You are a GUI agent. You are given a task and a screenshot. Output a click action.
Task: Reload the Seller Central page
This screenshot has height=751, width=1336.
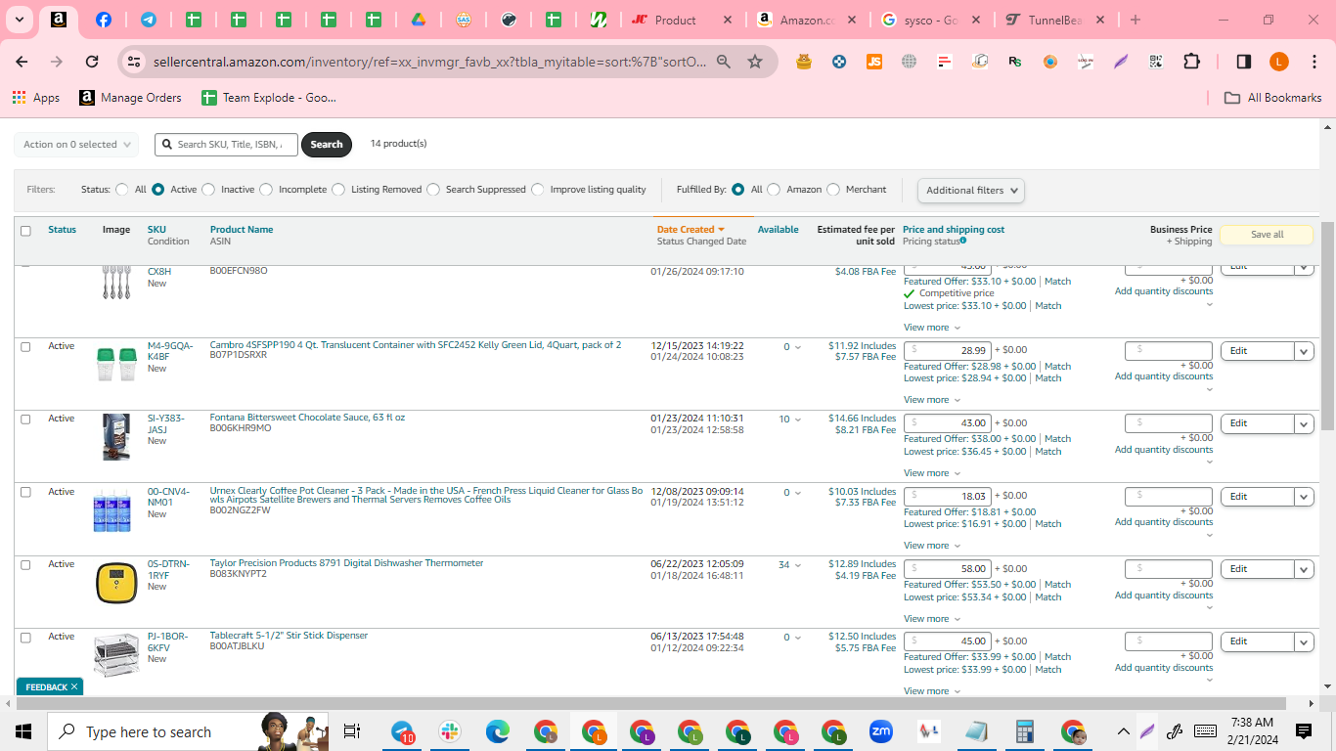(x=92, y=62)
